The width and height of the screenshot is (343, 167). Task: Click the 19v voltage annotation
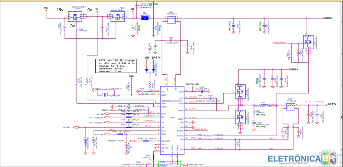point(60,10)
